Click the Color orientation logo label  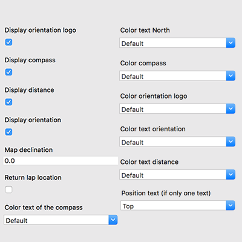coord(154,96)
